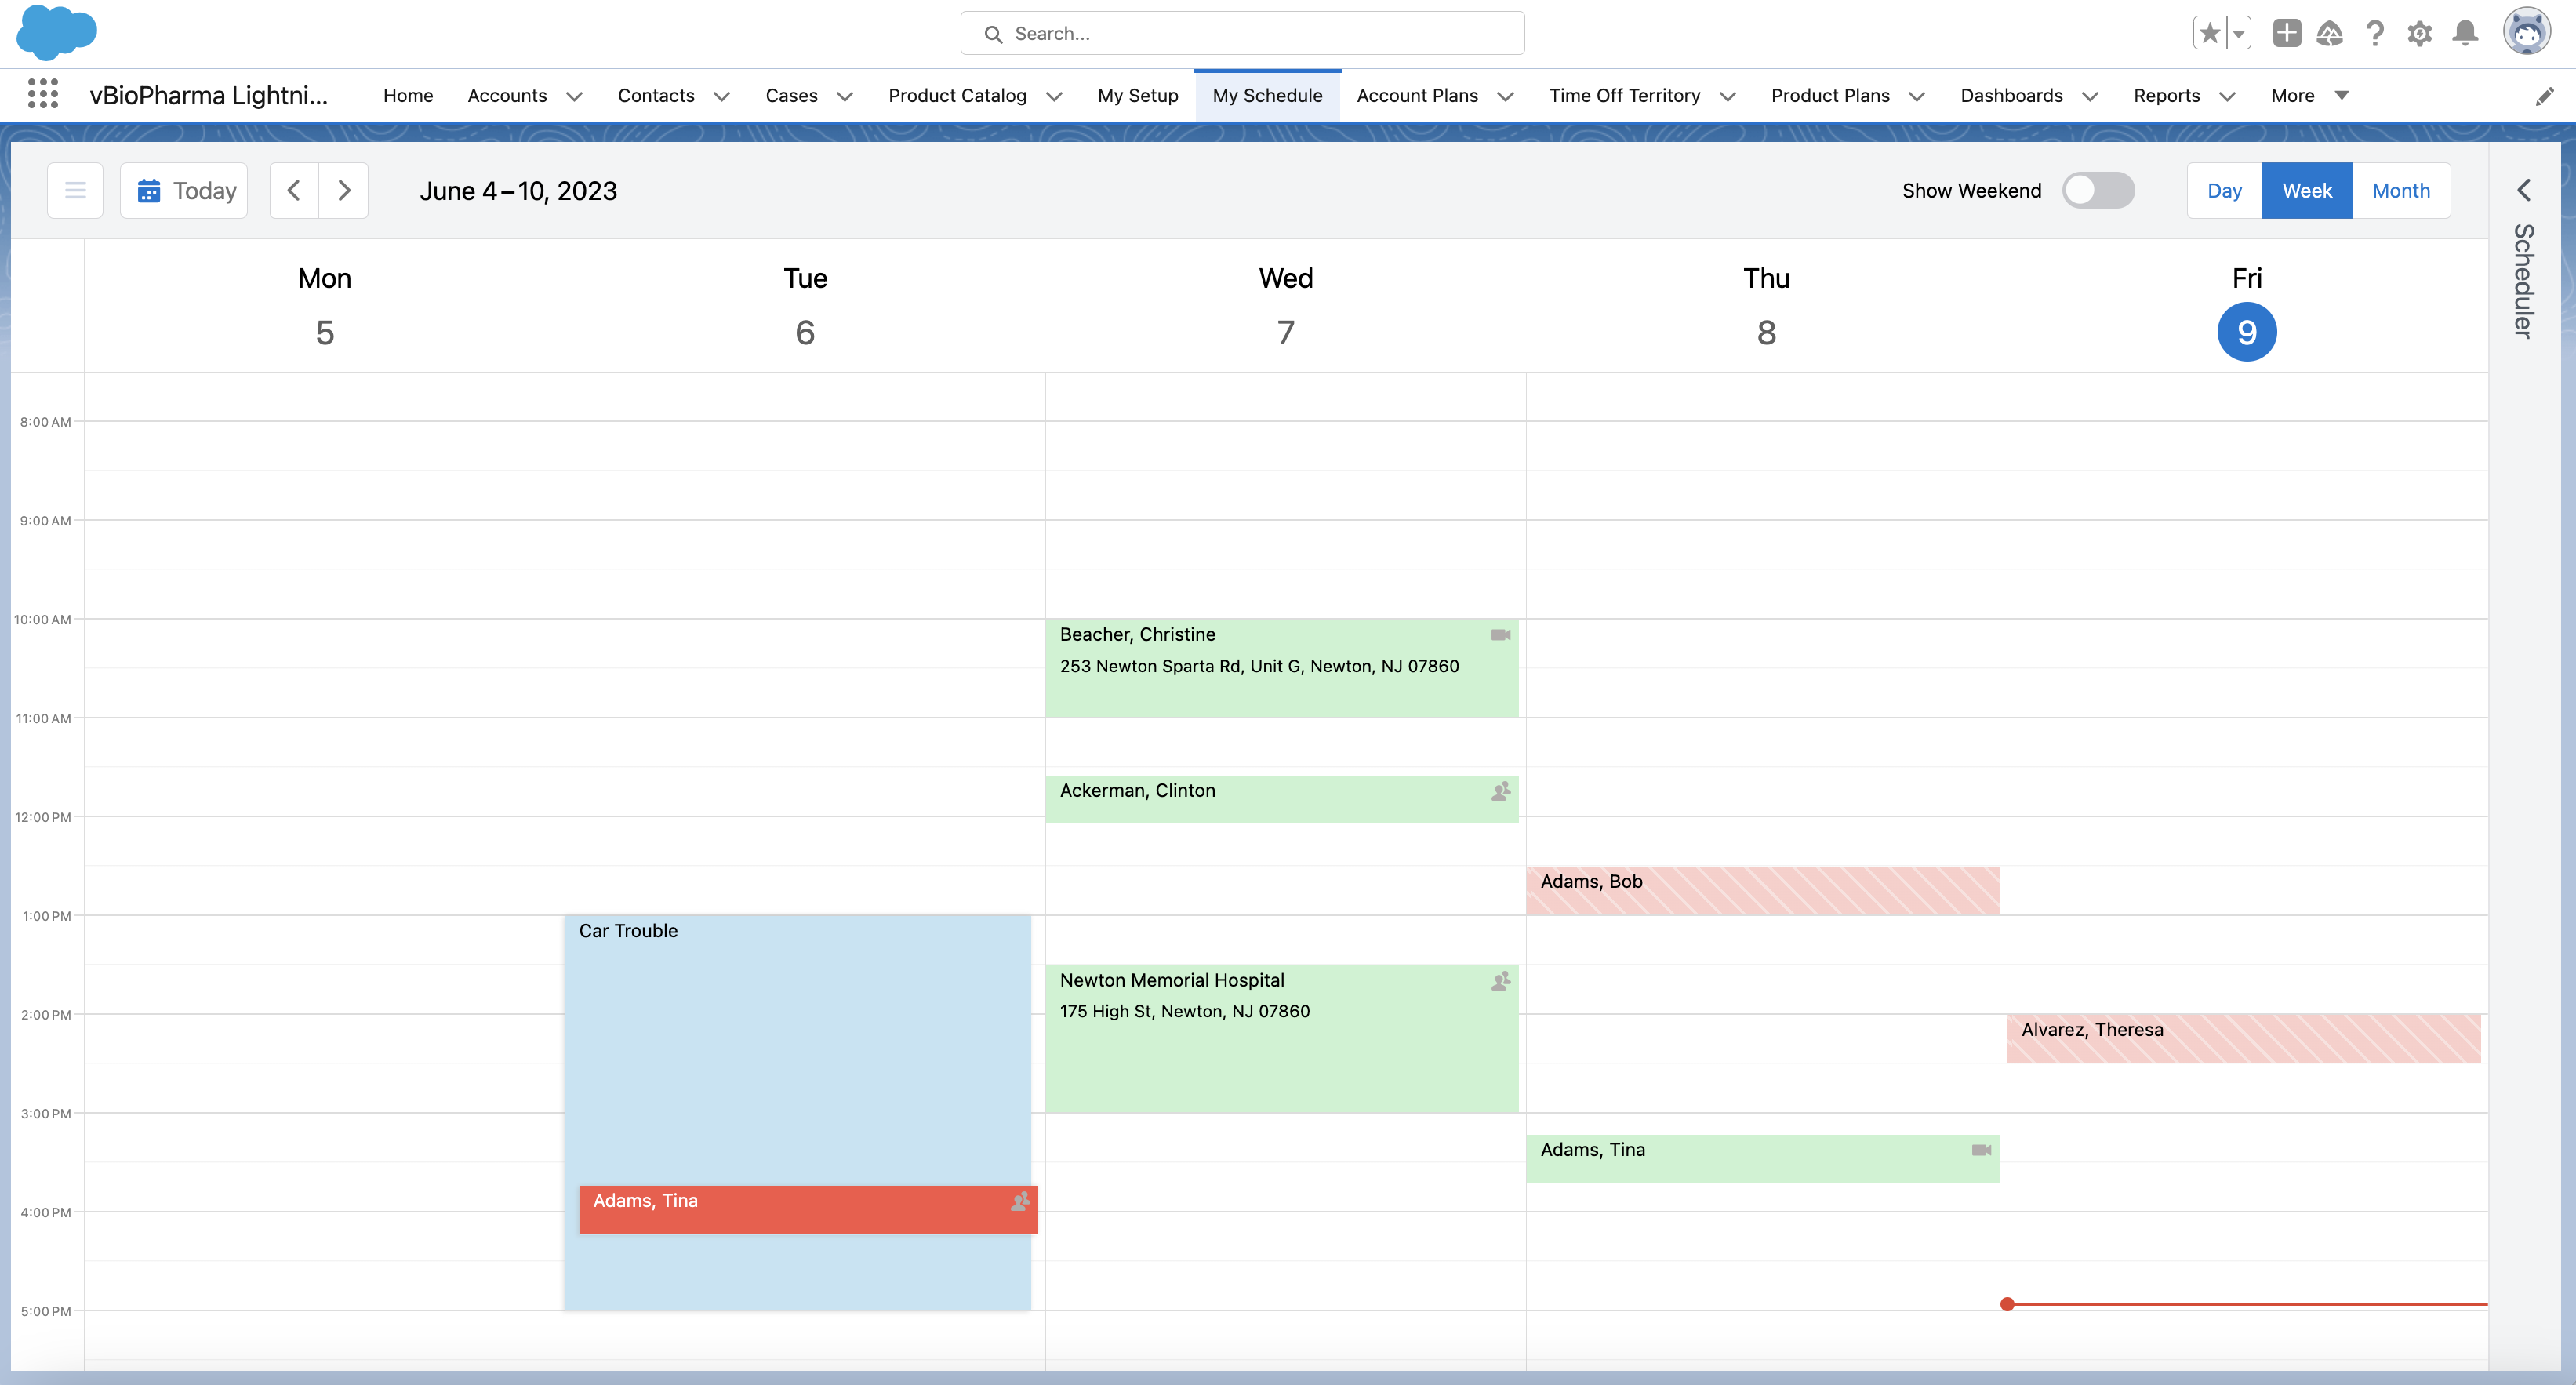Open the calendar hamburger menu icon
Viewport: 2576px width, 1385px height.
coord(75,190)
